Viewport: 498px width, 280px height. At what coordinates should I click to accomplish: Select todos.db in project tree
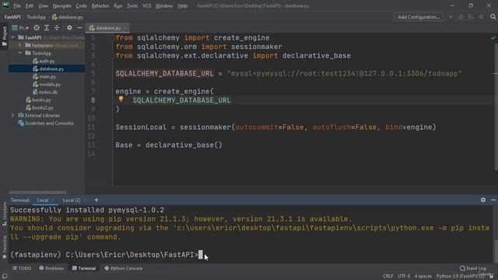tap(45, 92)
